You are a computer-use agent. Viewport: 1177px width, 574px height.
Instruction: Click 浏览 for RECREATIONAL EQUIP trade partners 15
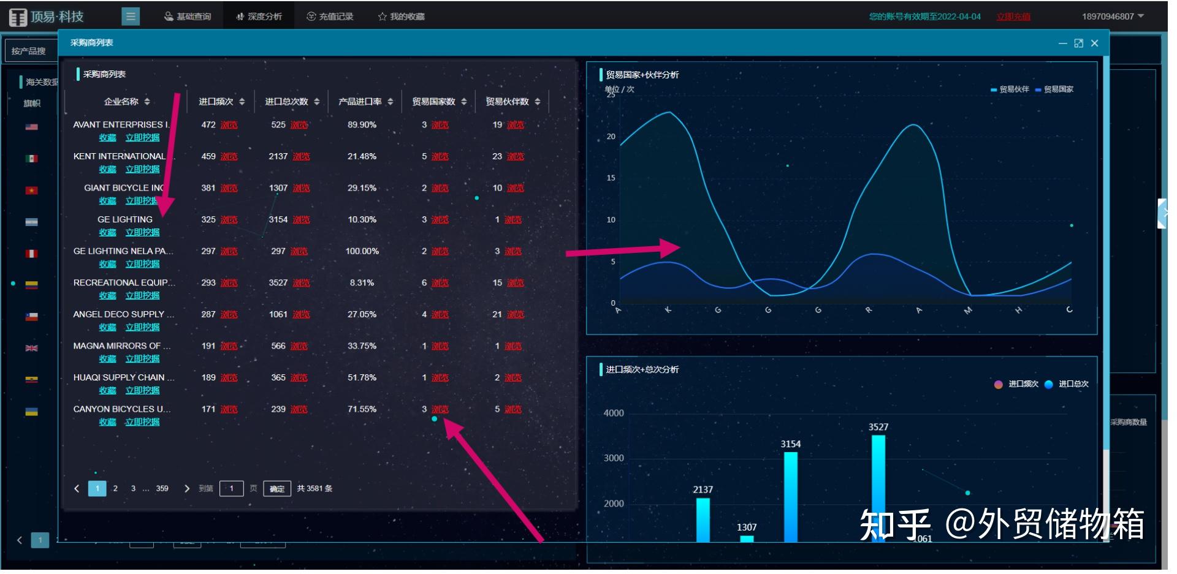pos(516,283)
